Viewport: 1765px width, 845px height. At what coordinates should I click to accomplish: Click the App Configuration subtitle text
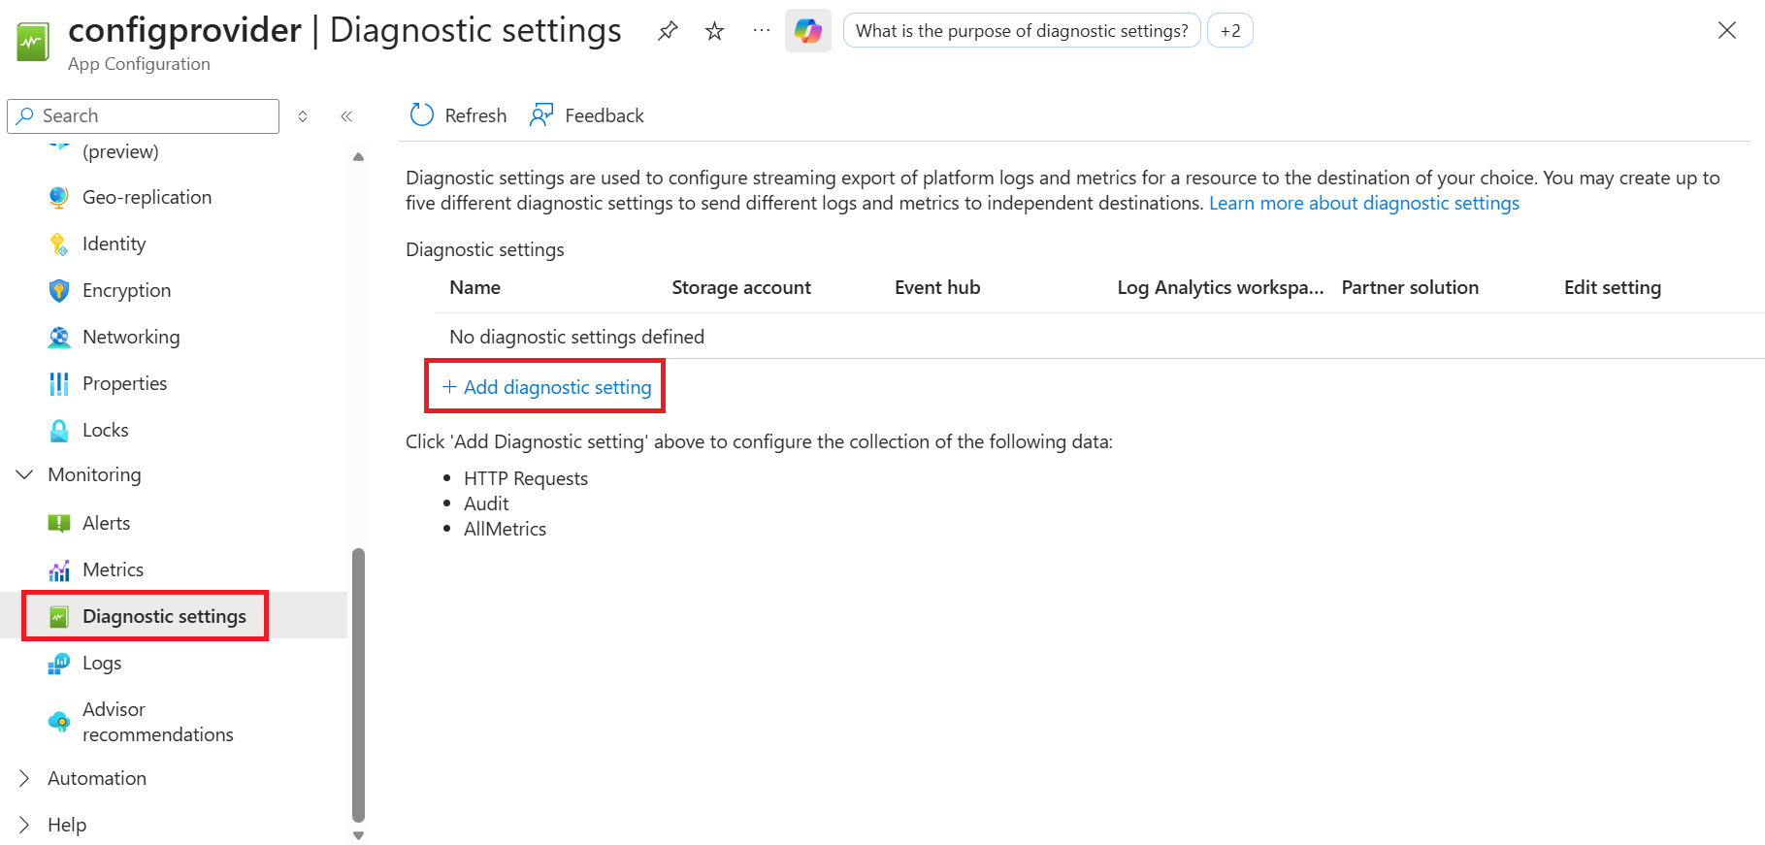[139, 64]
